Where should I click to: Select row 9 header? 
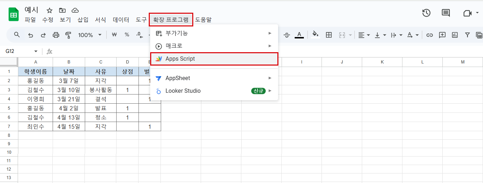coord(9,144)
